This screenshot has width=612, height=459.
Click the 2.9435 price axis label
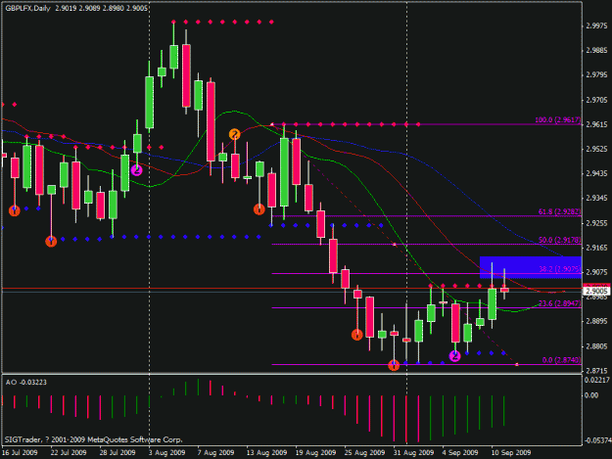[x=596, y=173]
